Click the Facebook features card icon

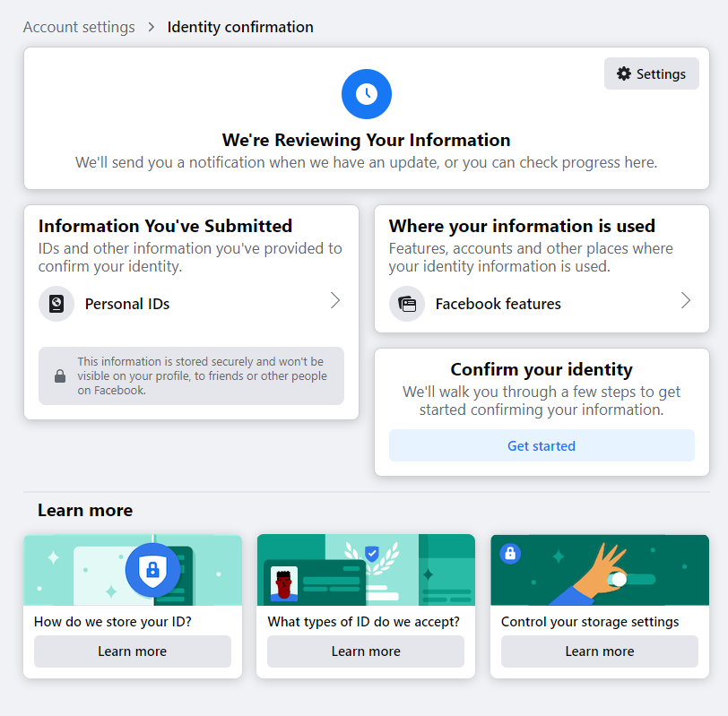coord(407,304)
